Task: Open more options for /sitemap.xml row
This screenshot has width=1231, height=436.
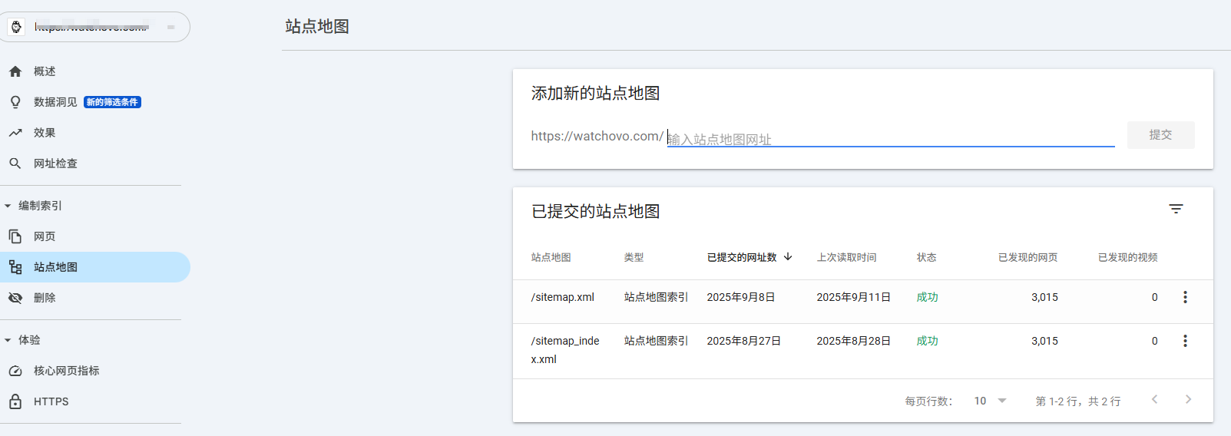Action: [x=1185, y=297]
